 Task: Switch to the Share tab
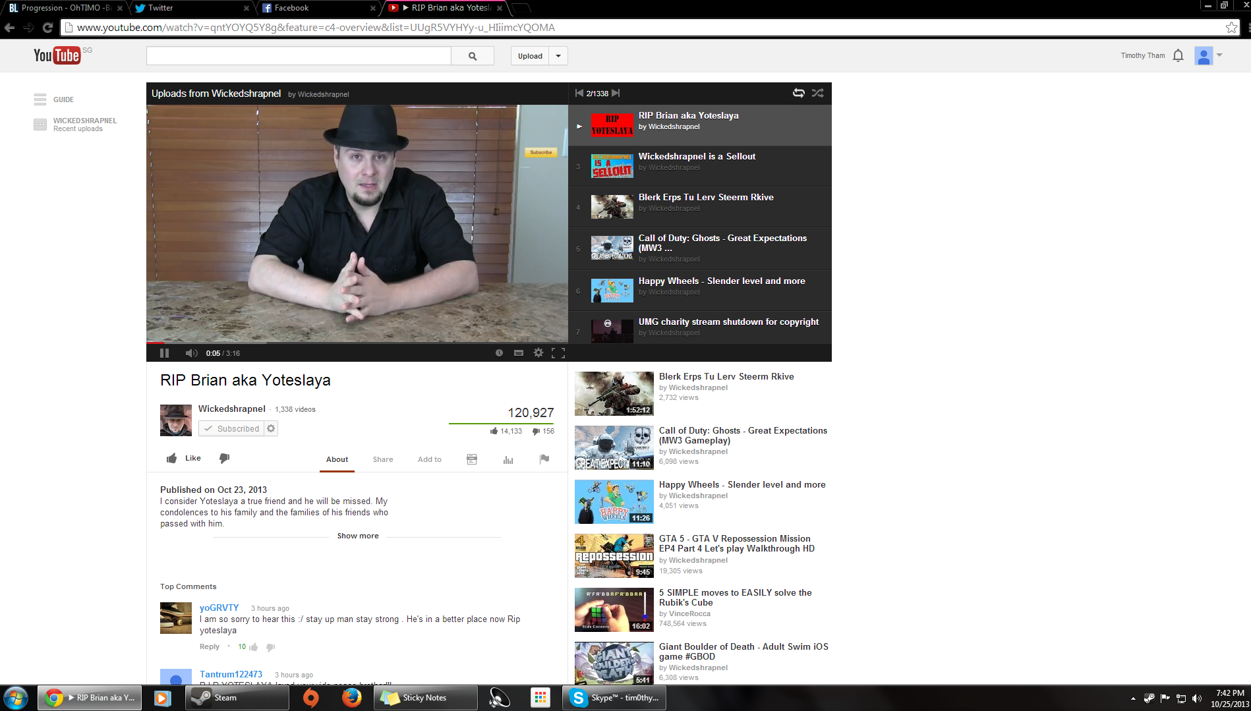[x=383, y=459]
